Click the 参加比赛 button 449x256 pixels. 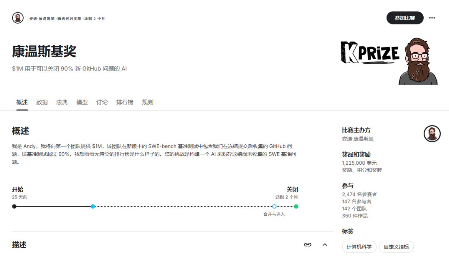click(x=405, y=18)
